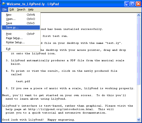
Task: Click 'it onto the LilyPond icon.' line
Action: [33, 54]
